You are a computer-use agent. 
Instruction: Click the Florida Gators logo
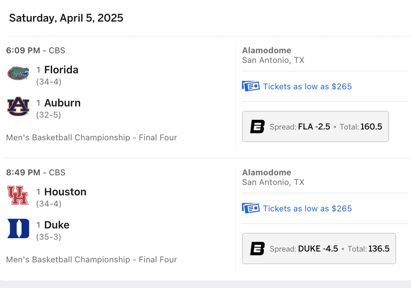(x=18, y=74)
